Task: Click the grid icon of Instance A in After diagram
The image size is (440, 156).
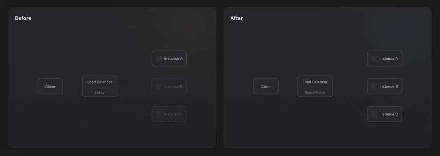Action: click(x=374, y=59)
